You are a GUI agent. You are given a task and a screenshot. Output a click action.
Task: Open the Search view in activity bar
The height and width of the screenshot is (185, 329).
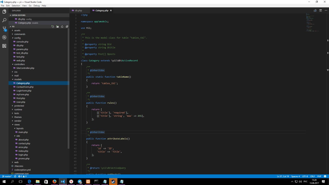coord(4,20)
